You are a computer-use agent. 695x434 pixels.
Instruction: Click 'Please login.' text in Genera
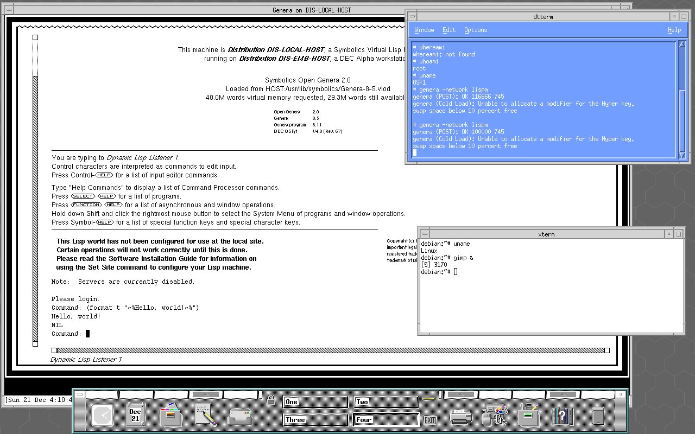(x=75, y=299)
